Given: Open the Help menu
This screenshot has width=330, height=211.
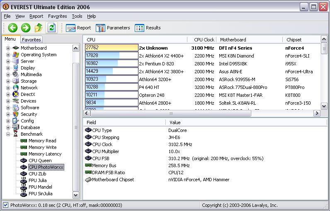Looking at the screenshot, I should point(91,16).
